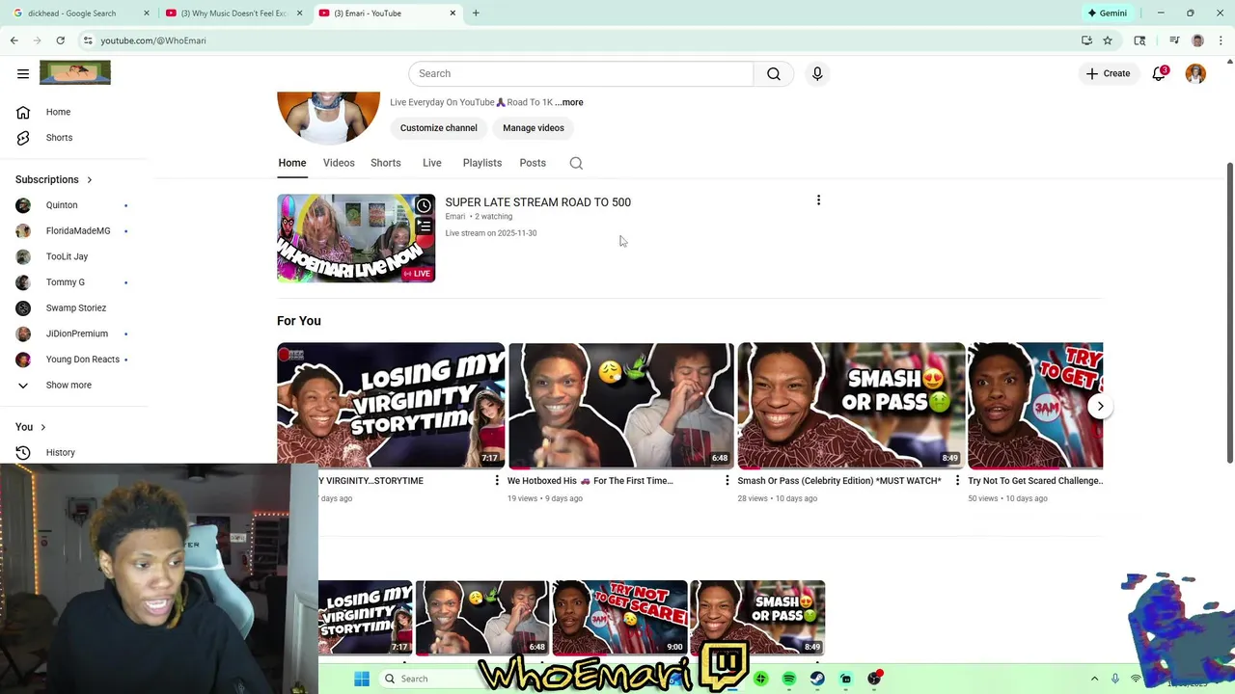The width and height of the screenshot is (1235, 694).
Task: Open the Chrome three-dot menu
Action: coord(1221,40)
